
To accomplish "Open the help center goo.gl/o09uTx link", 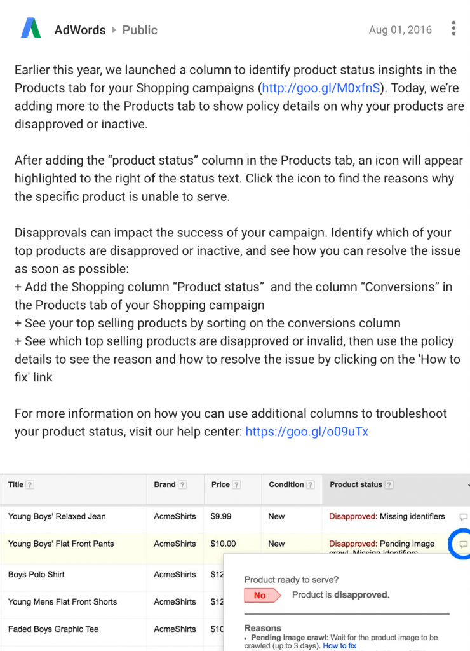I will click(307, 432).
